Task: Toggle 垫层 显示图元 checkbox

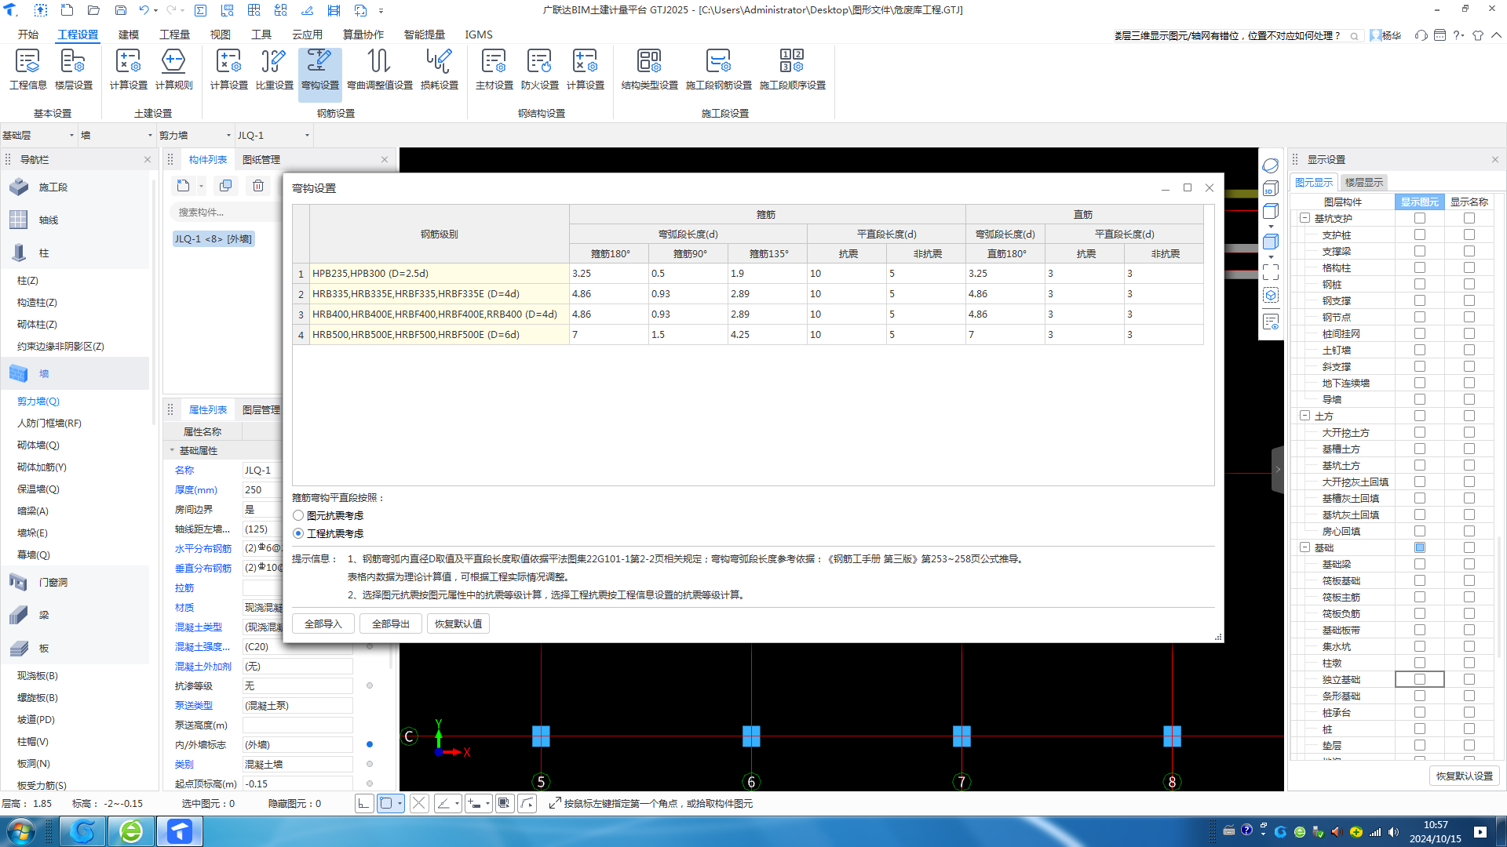Action: tap(1419, 746)
